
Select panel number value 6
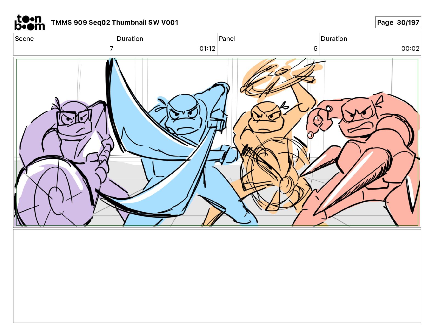315,49
